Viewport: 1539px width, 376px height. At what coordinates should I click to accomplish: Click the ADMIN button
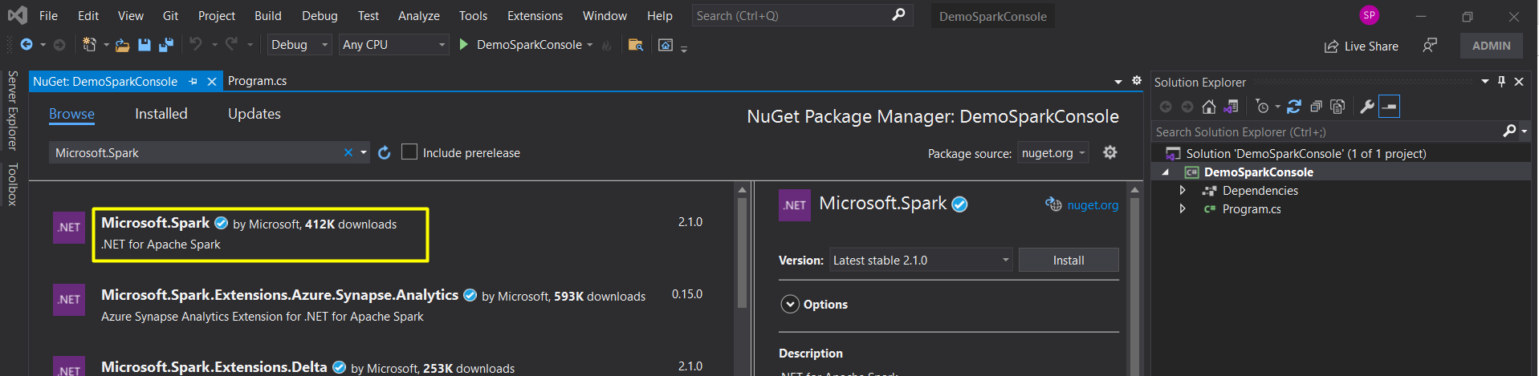click(1491, 46)
